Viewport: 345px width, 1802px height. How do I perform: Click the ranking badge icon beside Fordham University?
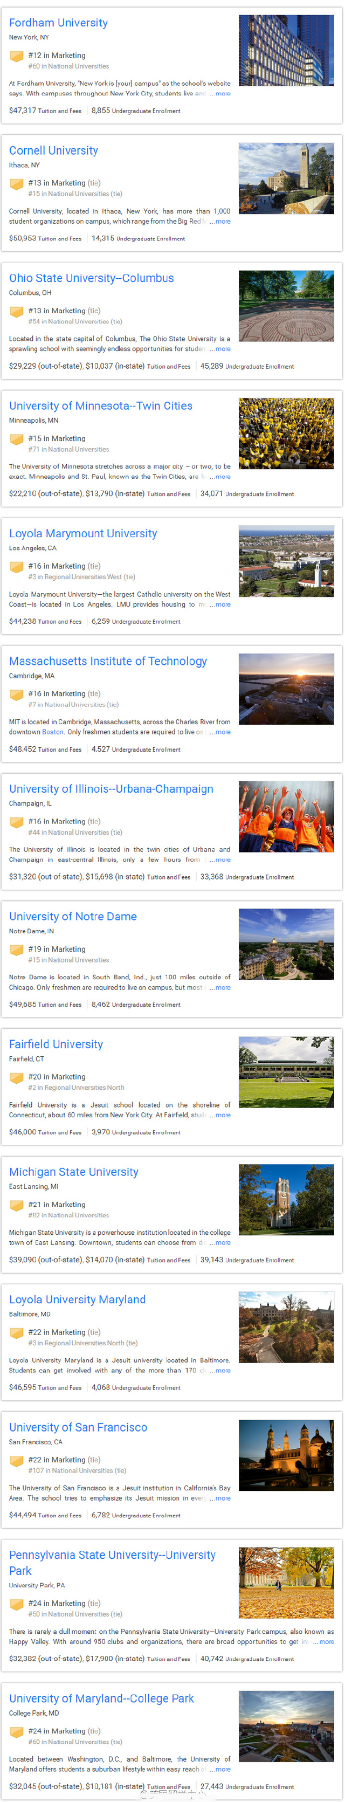pyautogui.click(x=16, y=57)
